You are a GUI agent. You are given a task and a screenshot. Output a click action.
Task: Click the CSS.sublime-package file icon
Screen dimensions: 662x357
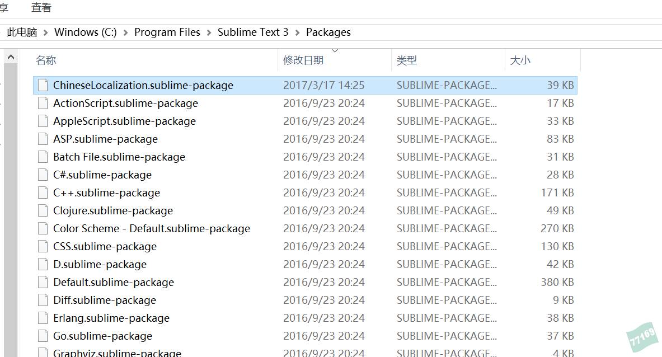pyautogui.click(x=43, y=246)
